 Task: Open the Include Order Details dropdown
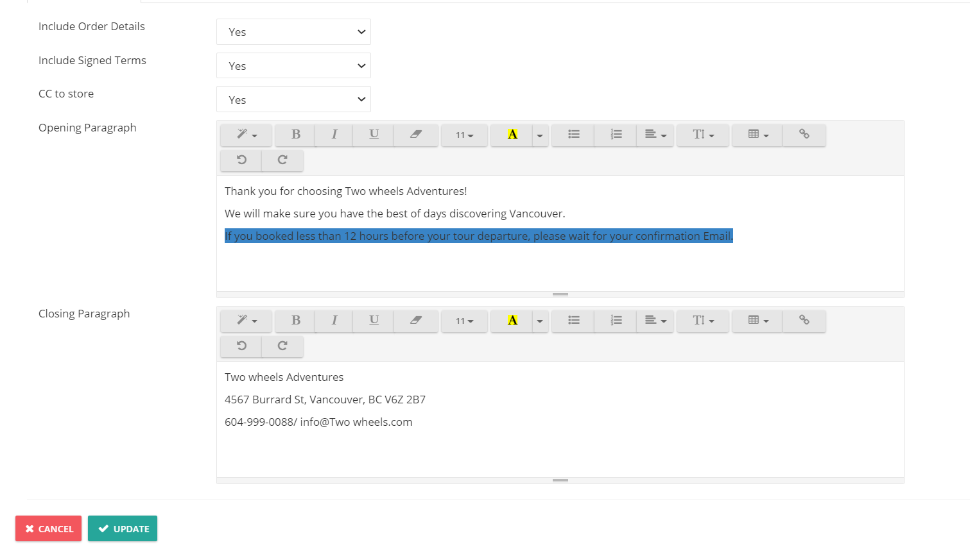(293, 32)
